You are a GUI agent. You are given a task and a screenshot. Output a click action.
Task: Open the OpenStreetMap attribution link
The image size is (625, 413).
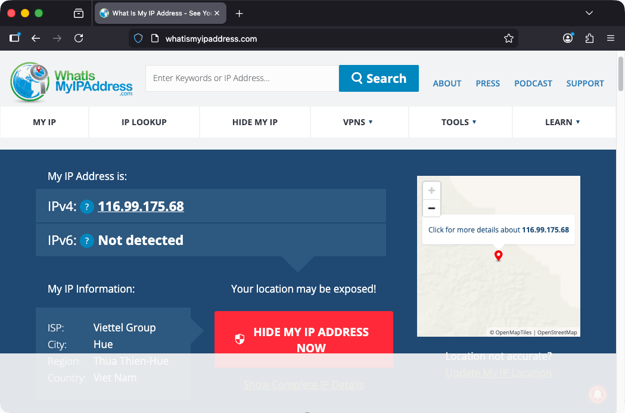pyautogui.click(x=557, y=333)
